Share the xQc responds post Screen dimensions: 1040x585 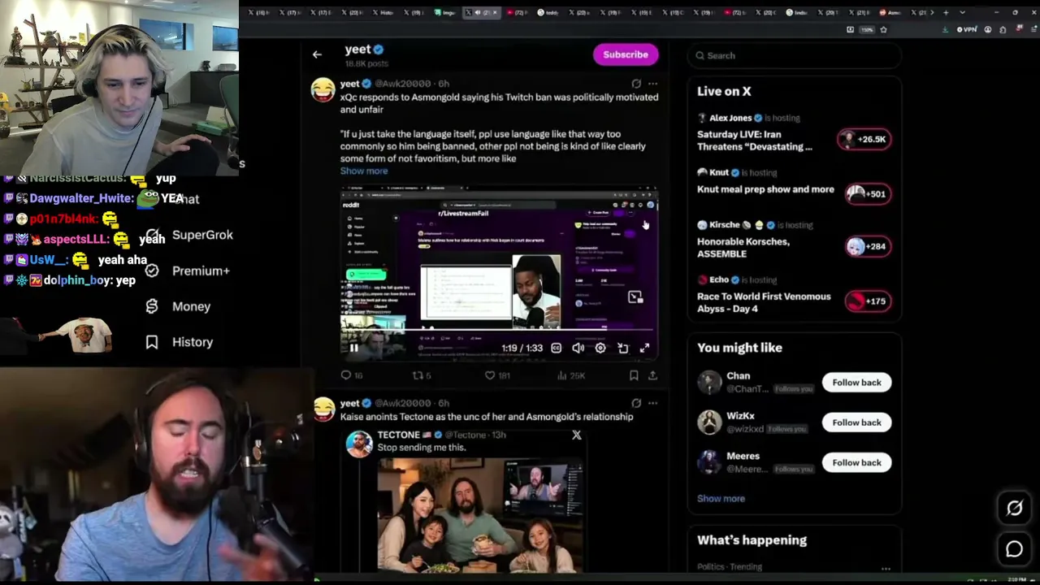coord(652,375)
